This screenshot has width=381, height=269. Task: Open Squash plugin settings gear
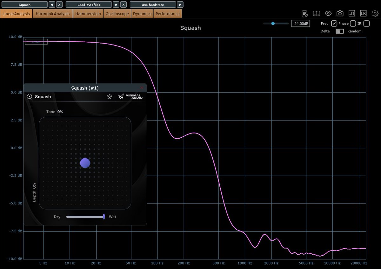109,97
